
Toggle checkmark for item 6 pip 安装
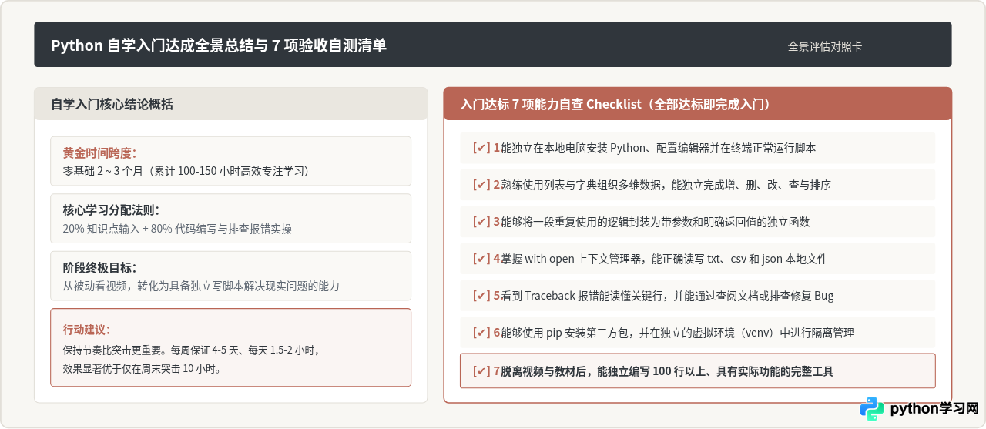click(481, 333)
